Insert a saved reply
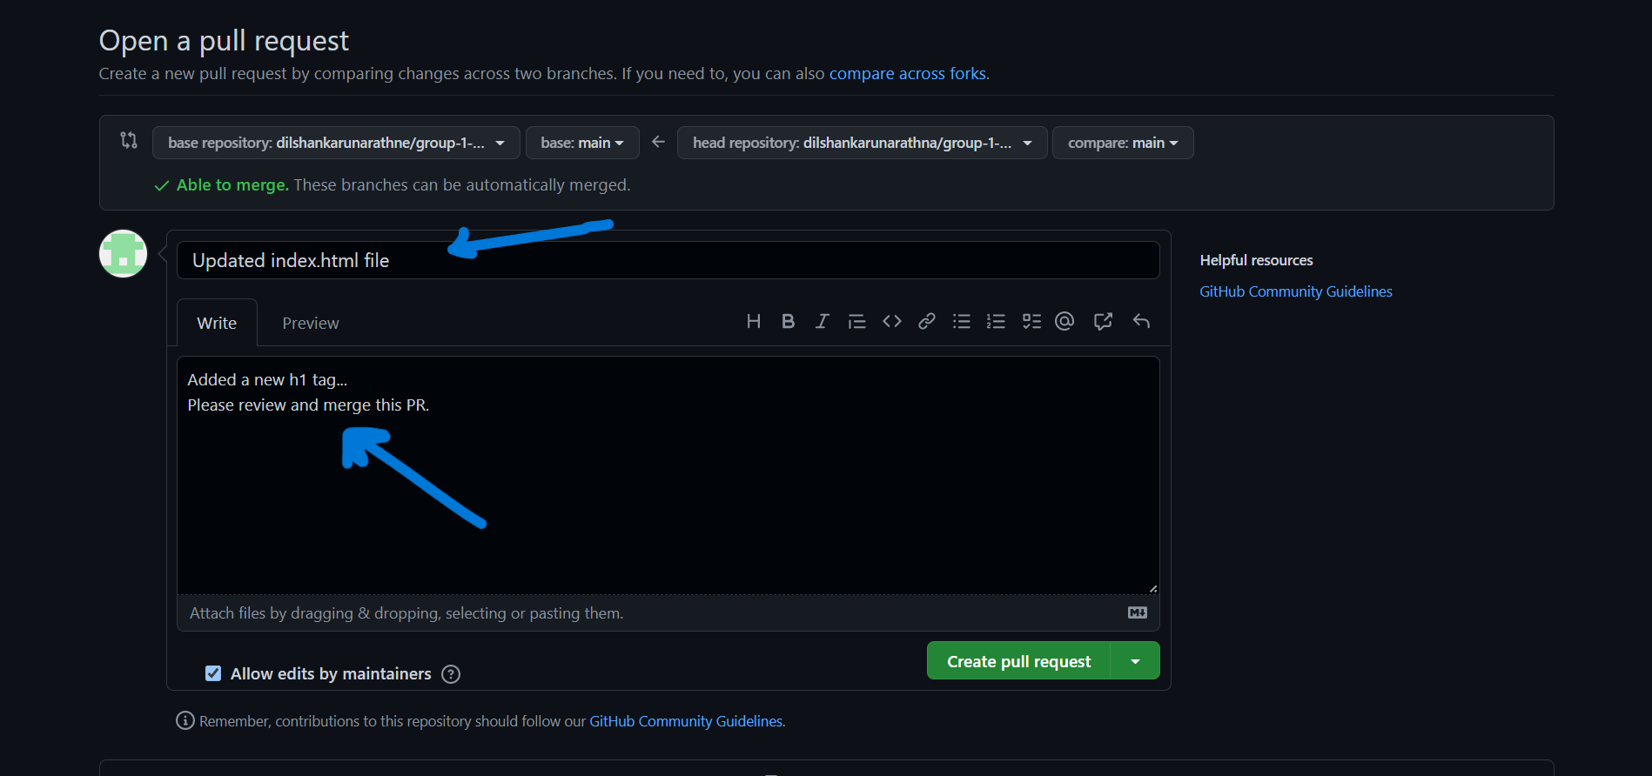1652x776 pixels. point(1141,322)
